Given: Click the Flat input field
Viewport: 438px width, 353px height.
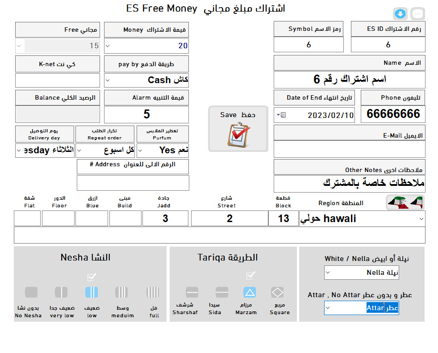Looking at the screenshot, I should [x=27, y=219].
